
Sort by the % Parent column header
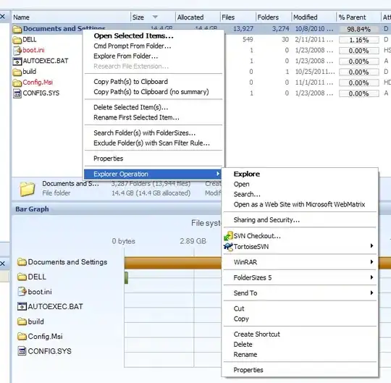coord(358,17)
